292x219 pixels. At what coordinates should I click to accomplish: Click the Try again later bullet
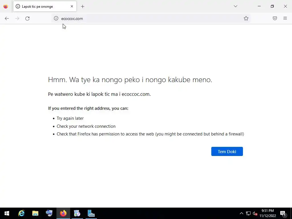[x=70, y=118]
